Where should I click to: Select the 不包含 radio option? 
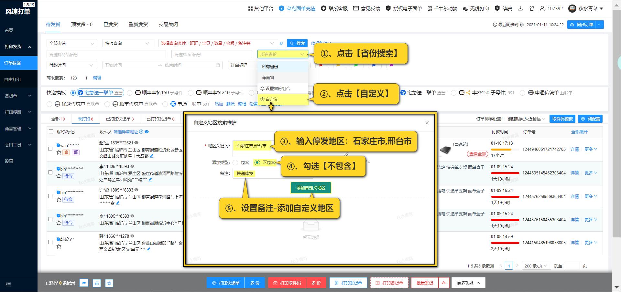click(x=257, y=162)
